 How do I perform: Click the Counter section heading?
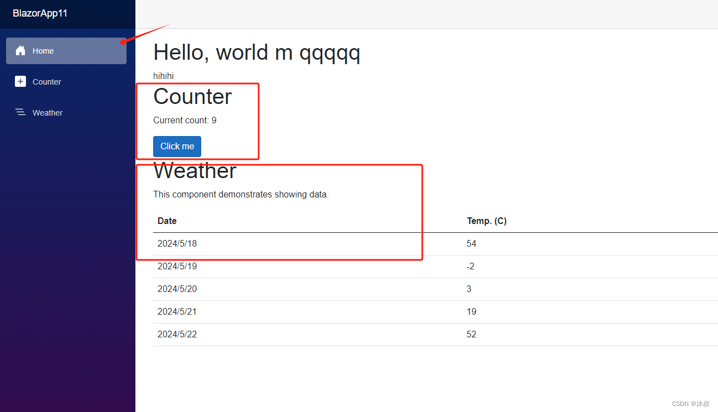pos(192,96)
